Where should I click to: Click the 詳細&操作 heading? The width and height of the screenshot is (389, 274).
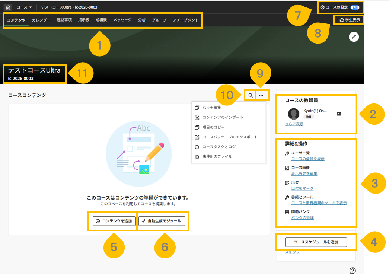296,144
